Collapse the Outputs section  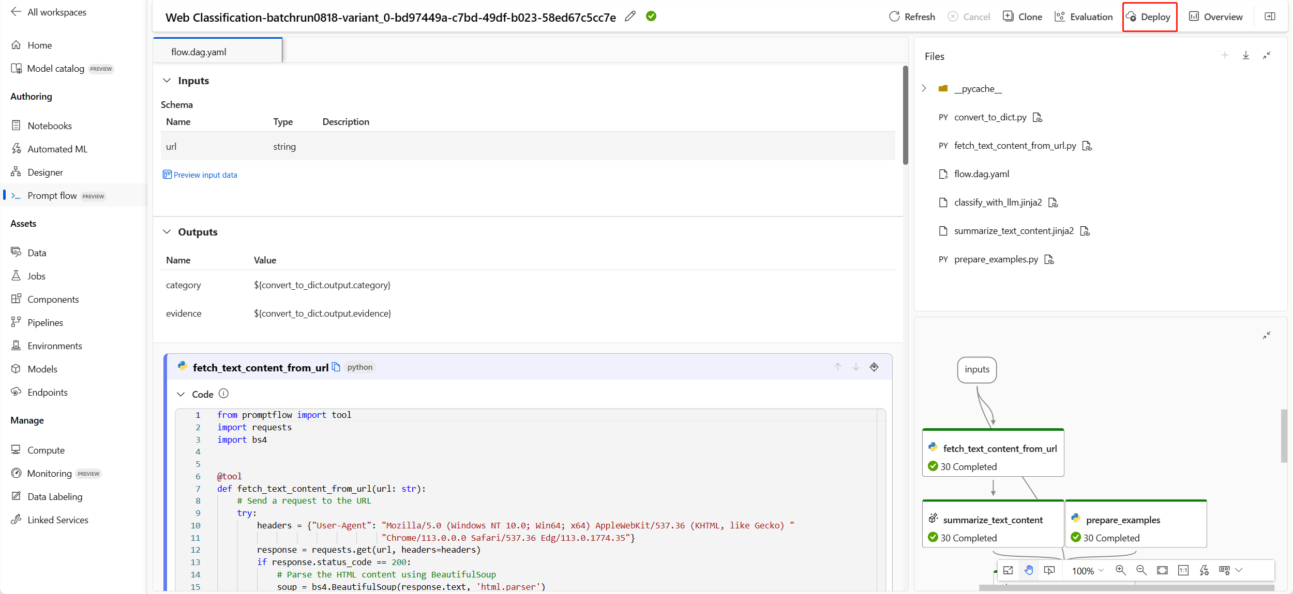click(x=167, y=232)
